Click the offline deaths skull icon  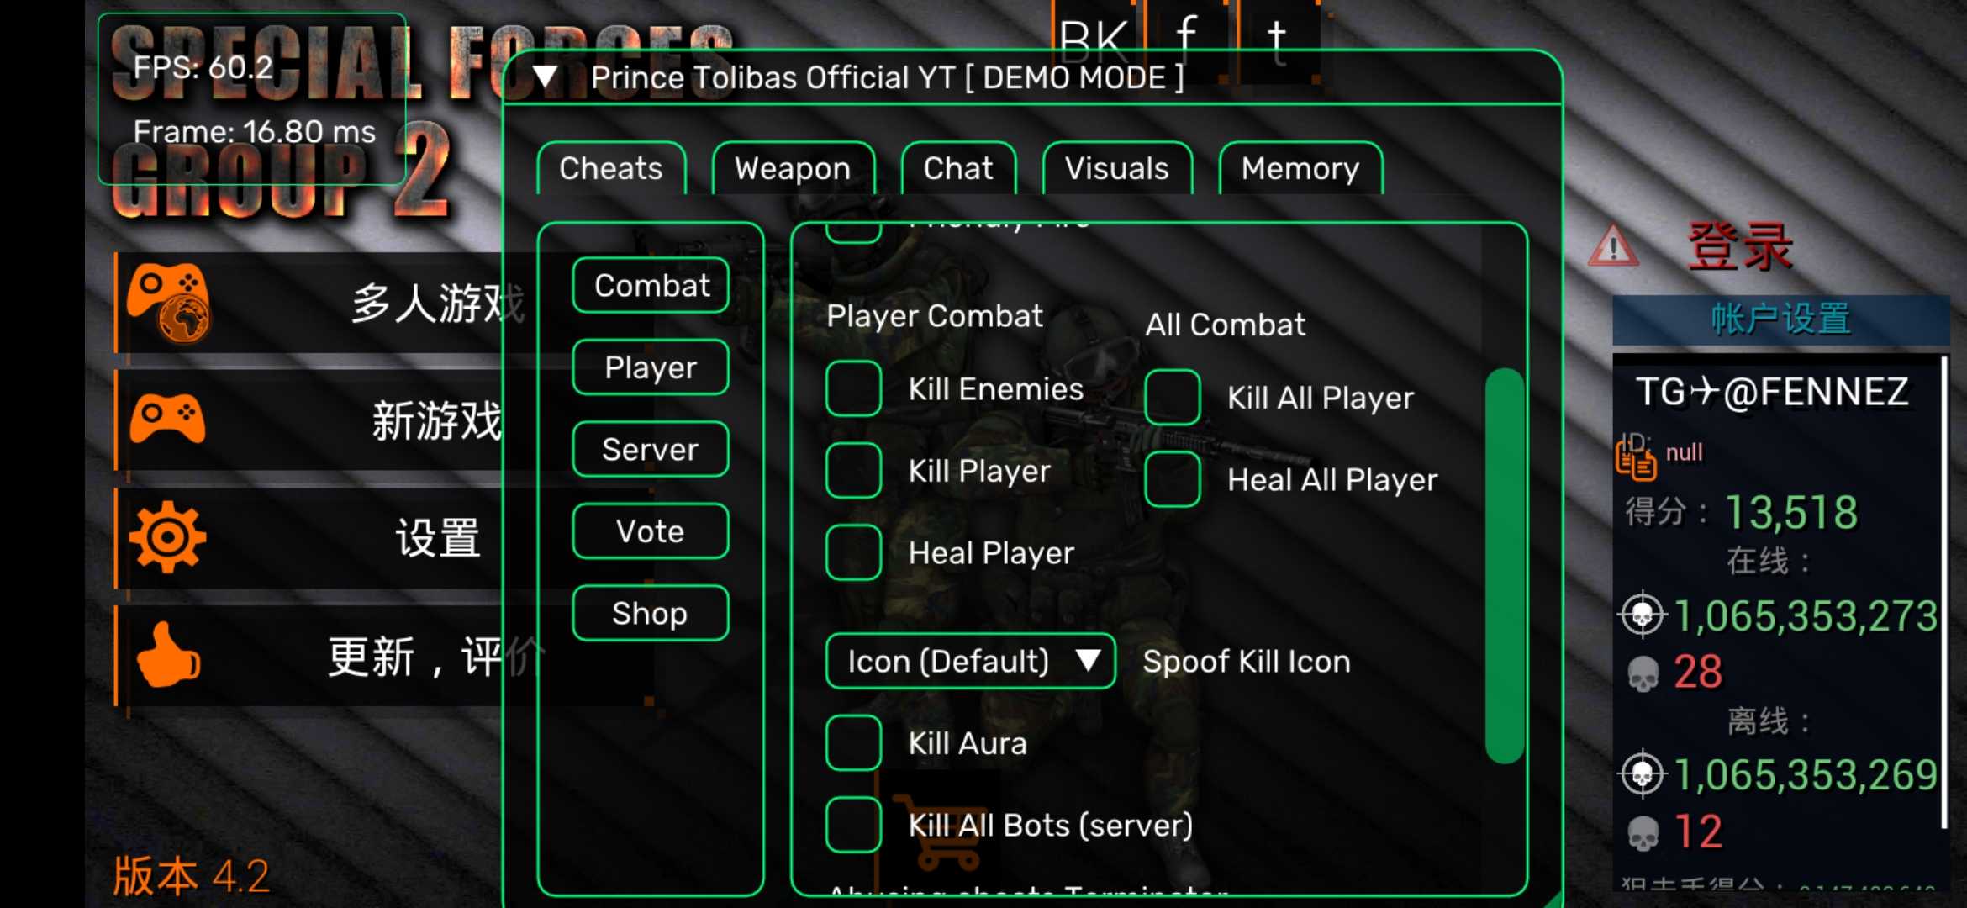click(1643, 833)
